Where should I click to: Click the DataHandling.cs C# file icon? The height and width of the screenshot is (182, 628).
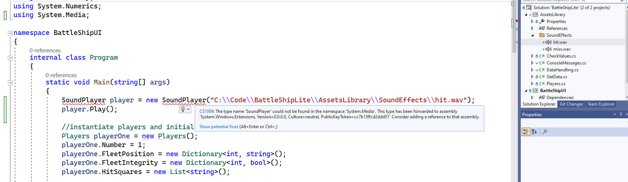point(542,70)
